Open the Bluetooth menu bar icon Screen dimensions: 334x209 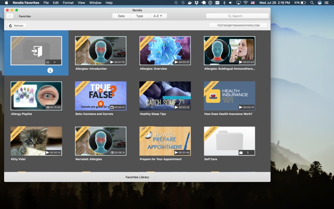(224, 3)
